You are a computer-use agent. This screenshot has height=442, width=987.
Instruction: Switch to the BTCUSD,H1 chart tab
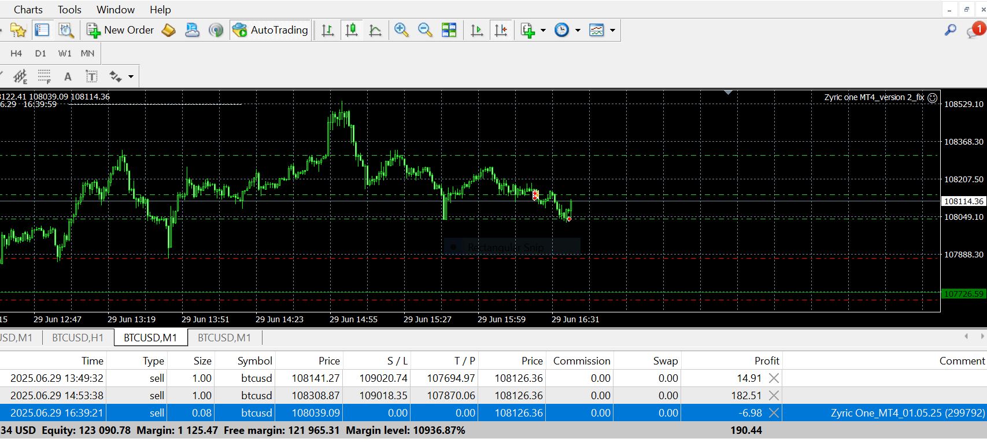pos(77,338)
